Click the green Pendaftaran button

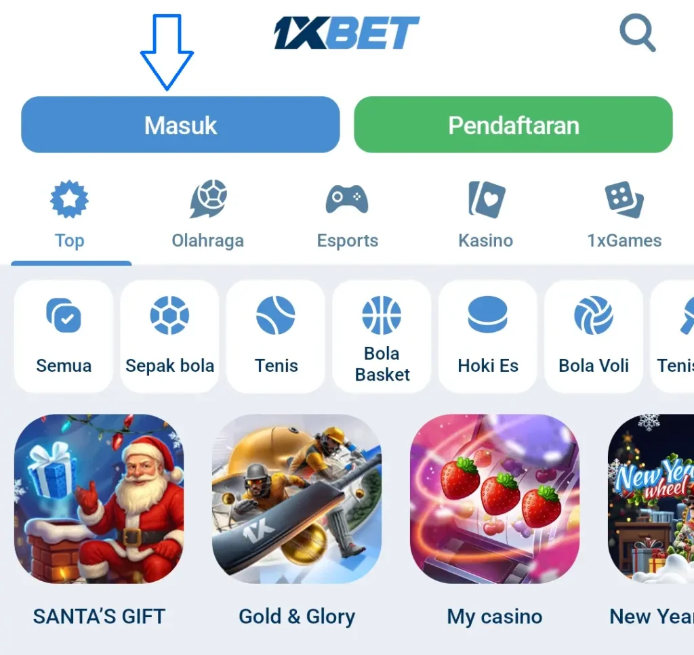pyautogui.click(x=514, y=125)
